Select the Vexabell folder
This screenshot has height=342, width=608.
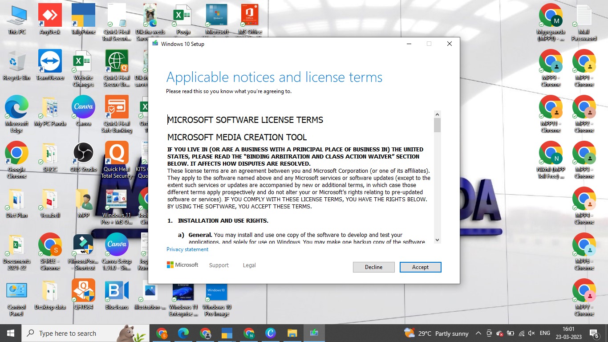50,203
